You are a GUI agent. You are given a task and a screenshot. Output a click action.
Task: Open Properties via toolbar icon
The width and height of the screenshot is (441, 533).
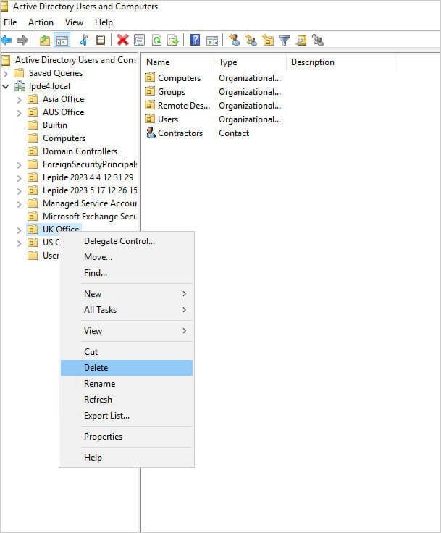[140, 40]
